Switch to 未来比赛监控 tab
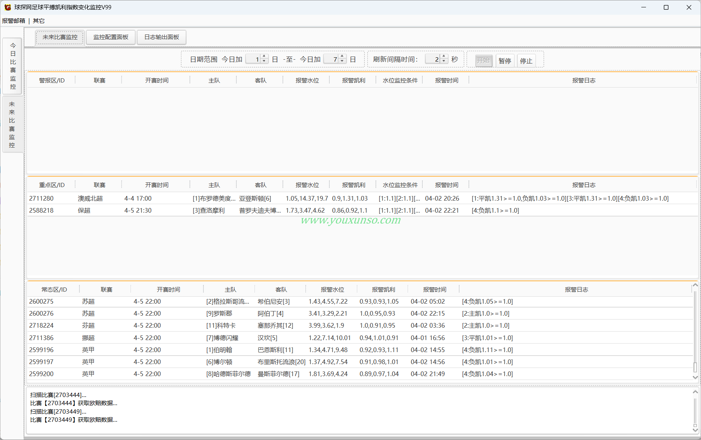Viewport: 701px width, 440px height. coord(60,37)
